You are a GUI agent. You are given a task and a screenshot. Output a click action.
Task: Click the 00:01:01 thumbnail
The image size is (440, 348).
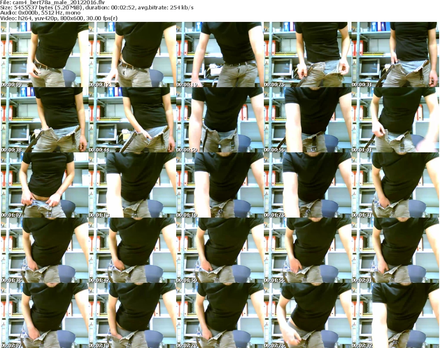395,120
